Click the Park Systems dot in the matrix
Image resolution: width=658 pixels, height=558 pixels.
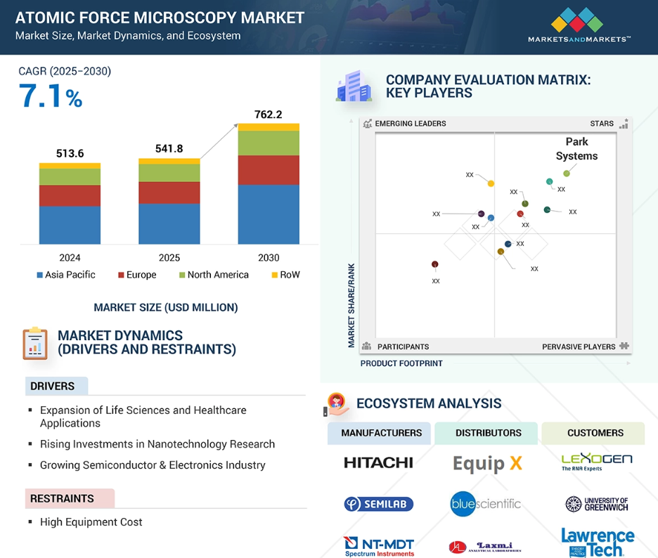(x=567, y=174)
